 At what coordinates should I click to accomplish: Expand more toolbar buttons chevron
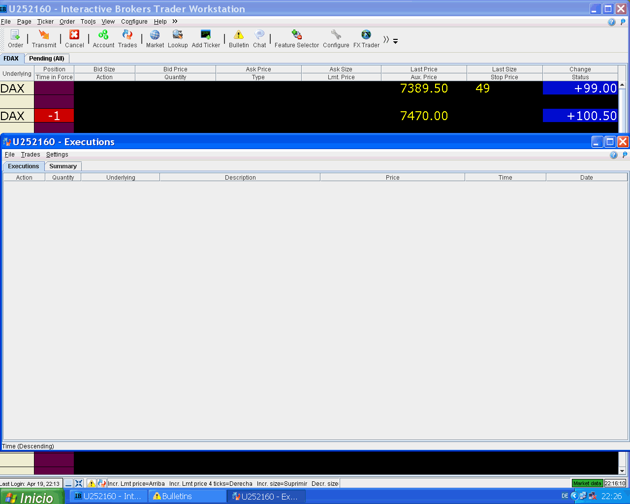[386, 39]
